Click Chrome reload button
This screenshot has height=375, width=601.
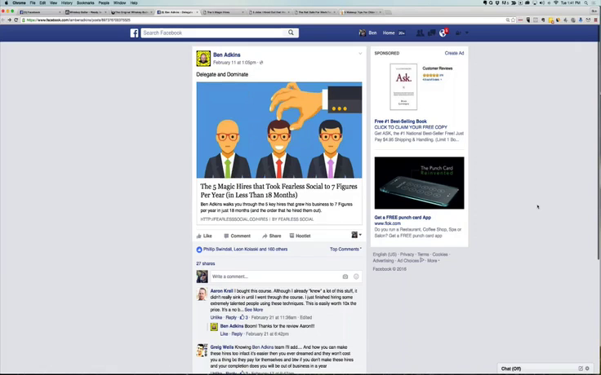point(16,20)
